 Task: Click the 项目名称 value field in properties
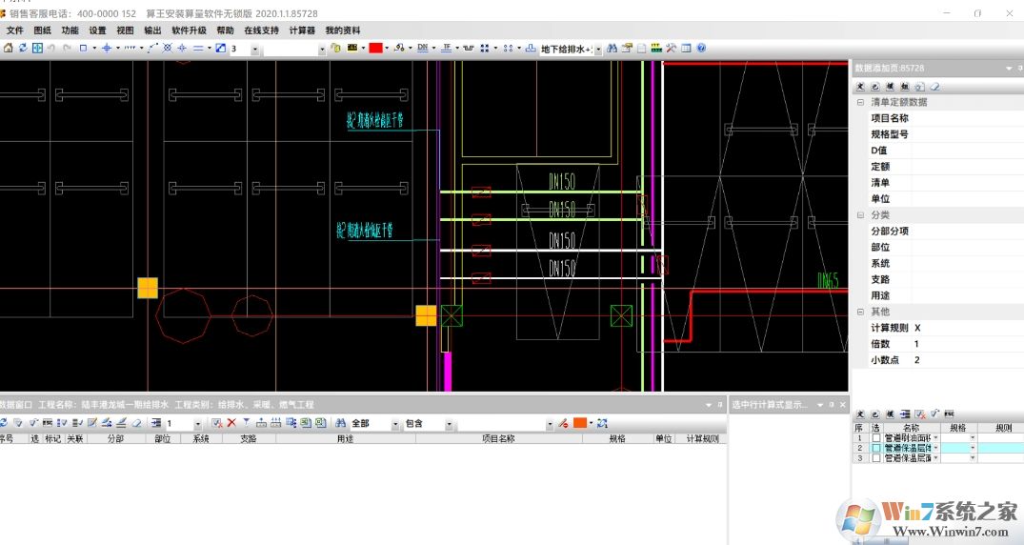[x=962, y=118]
